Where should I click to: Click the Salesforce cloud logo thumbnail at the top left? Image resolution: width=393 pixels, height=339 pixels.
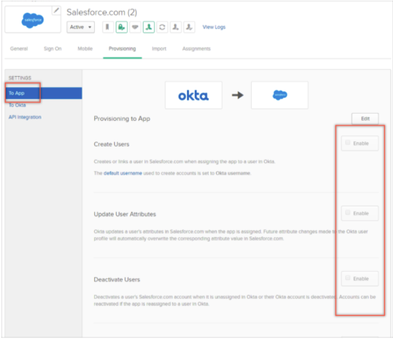click(32, 20)
